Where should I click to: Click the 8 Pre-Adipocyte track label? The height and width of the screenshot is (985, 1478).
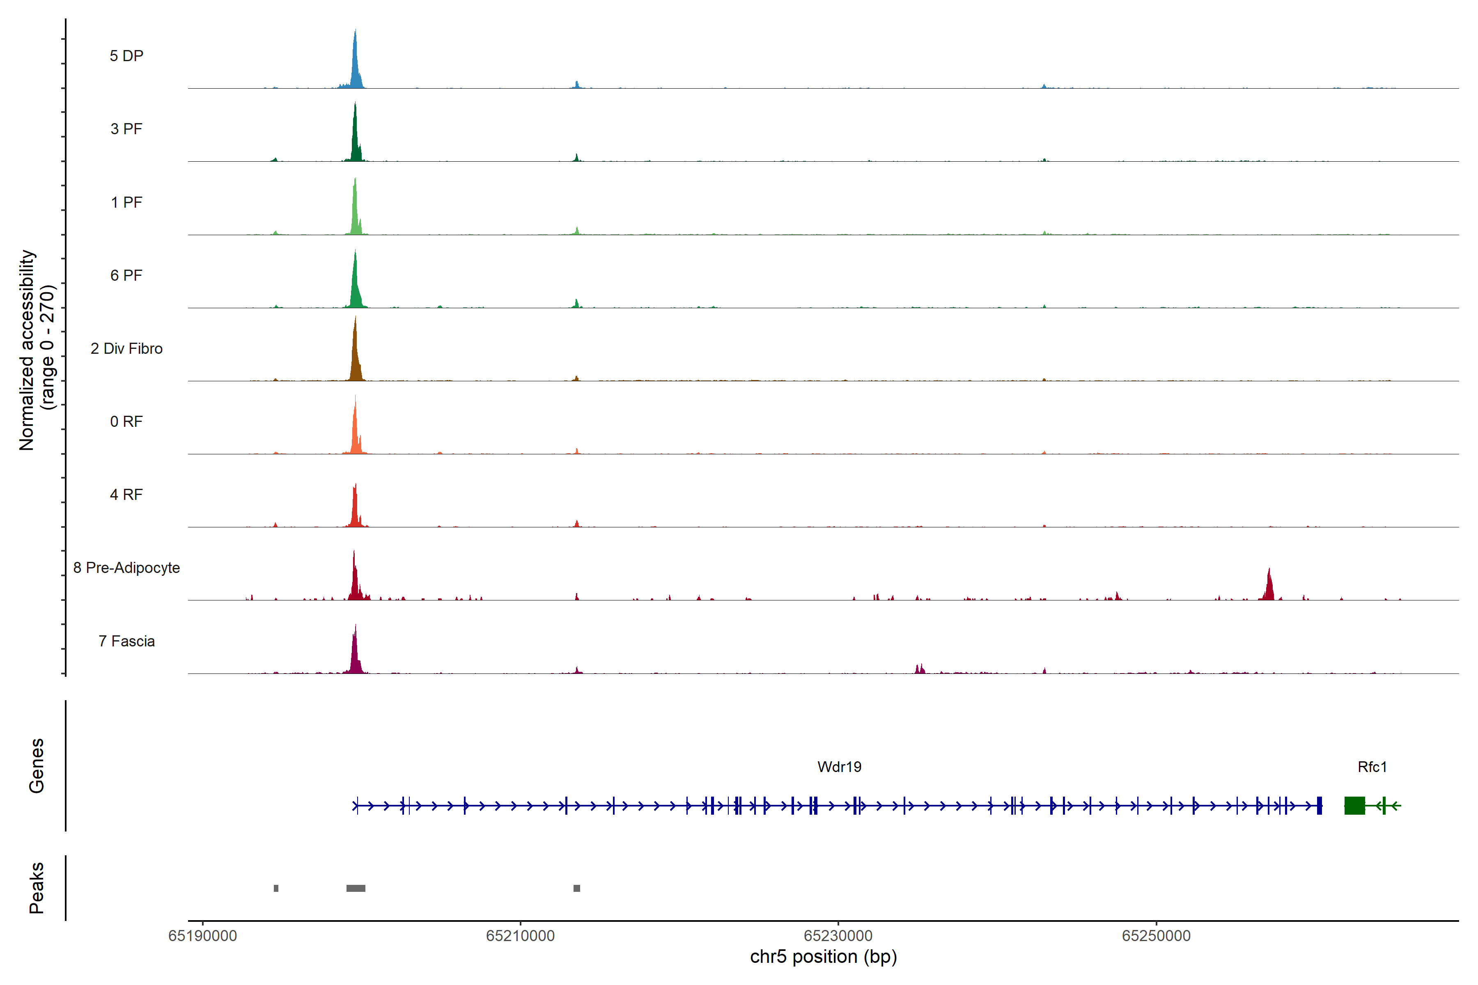pos(126,568)
